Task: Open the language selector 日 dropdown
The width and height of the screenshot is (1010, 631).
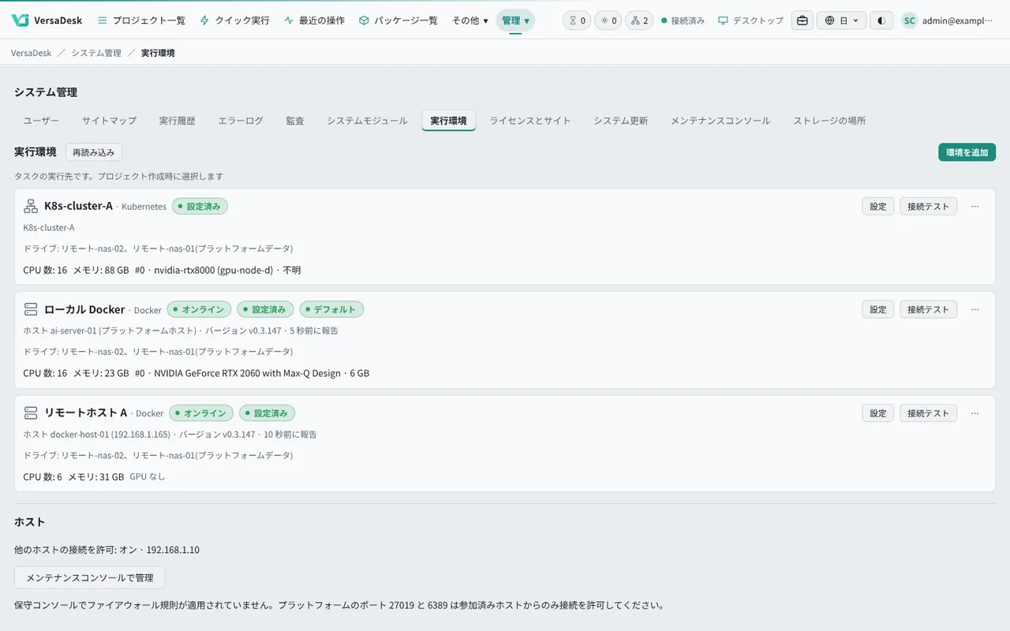Action: coord(841,21)
